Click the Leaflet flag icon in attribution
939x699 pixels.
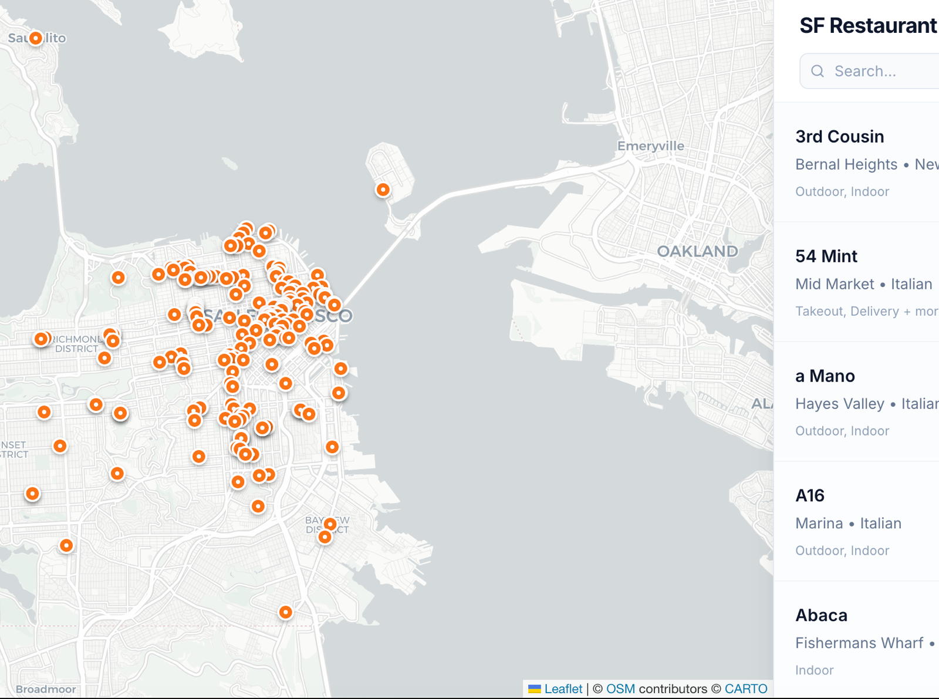point(534,689)
